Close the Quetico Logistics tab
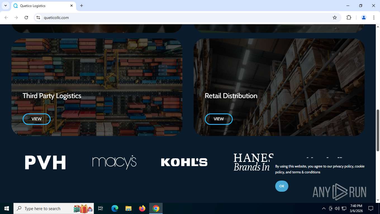 click(x=72, y=6)
